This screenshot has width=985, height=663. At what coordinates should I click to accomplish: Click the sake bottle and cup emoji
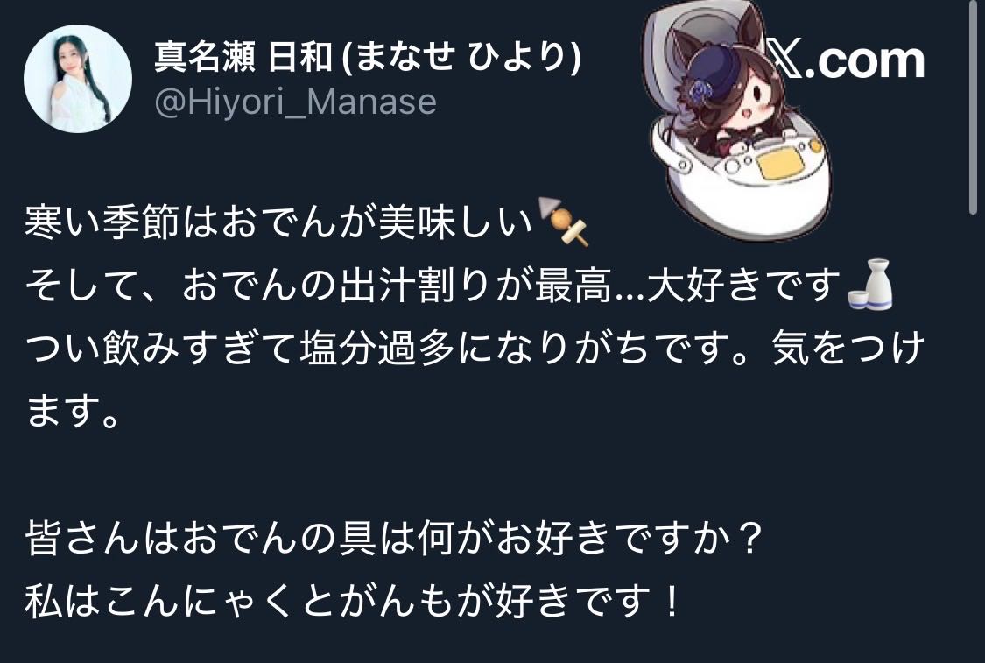[x=870, y=284]
